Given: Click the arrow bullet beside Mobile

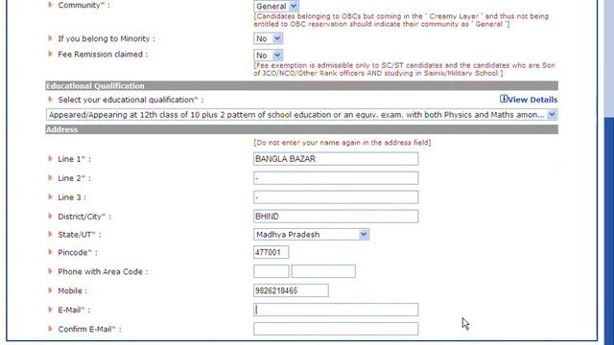Looking at the screenshot, I should point(50,290).
